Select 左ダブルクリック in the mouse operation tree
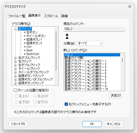This screenshot has width=137, height=133. tap(29, 58)
